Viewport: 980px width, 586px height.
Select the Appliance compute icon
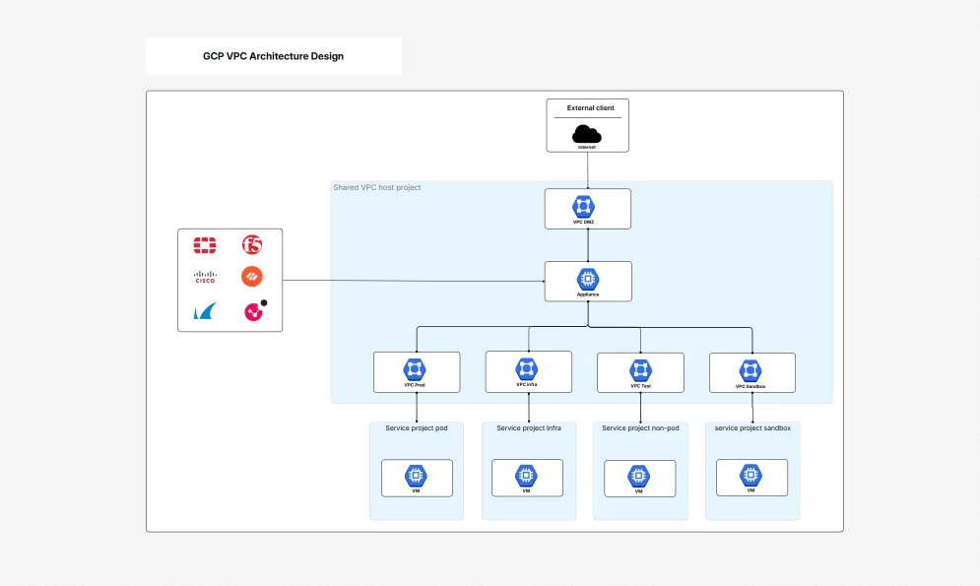pyautogui.click(x=587, y=279)
